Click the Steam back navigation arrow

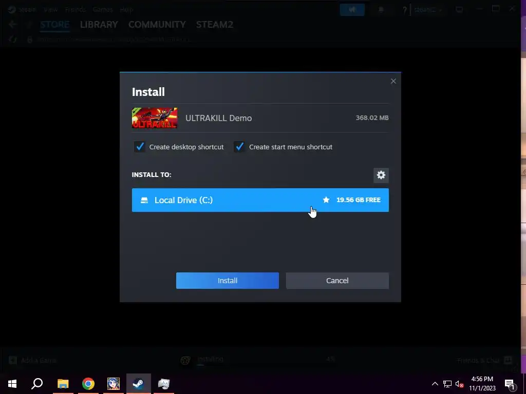coord(13,25)
